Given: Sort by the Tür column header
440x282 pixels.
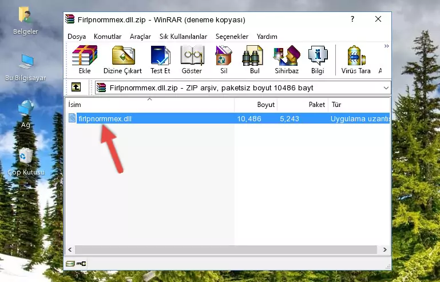Looking at the screenshot, I should (x=359, y=105).
